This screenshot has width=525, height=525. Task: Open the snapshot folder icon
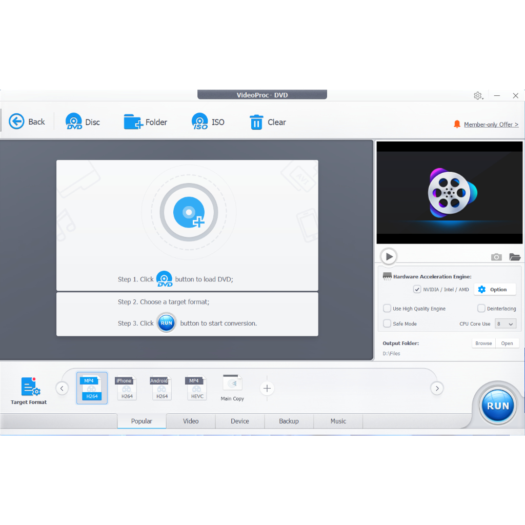(514, 257)
